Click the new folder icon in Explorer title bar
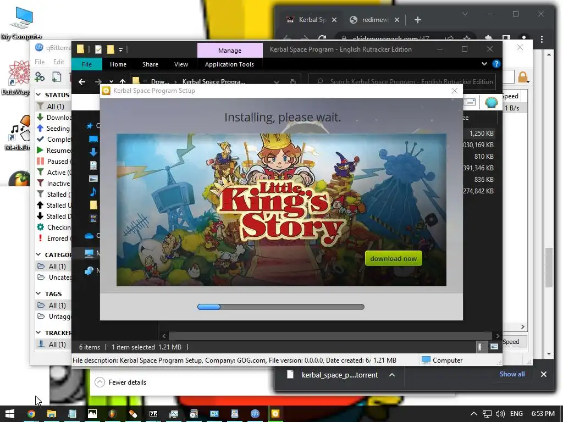 click(110, 49)
